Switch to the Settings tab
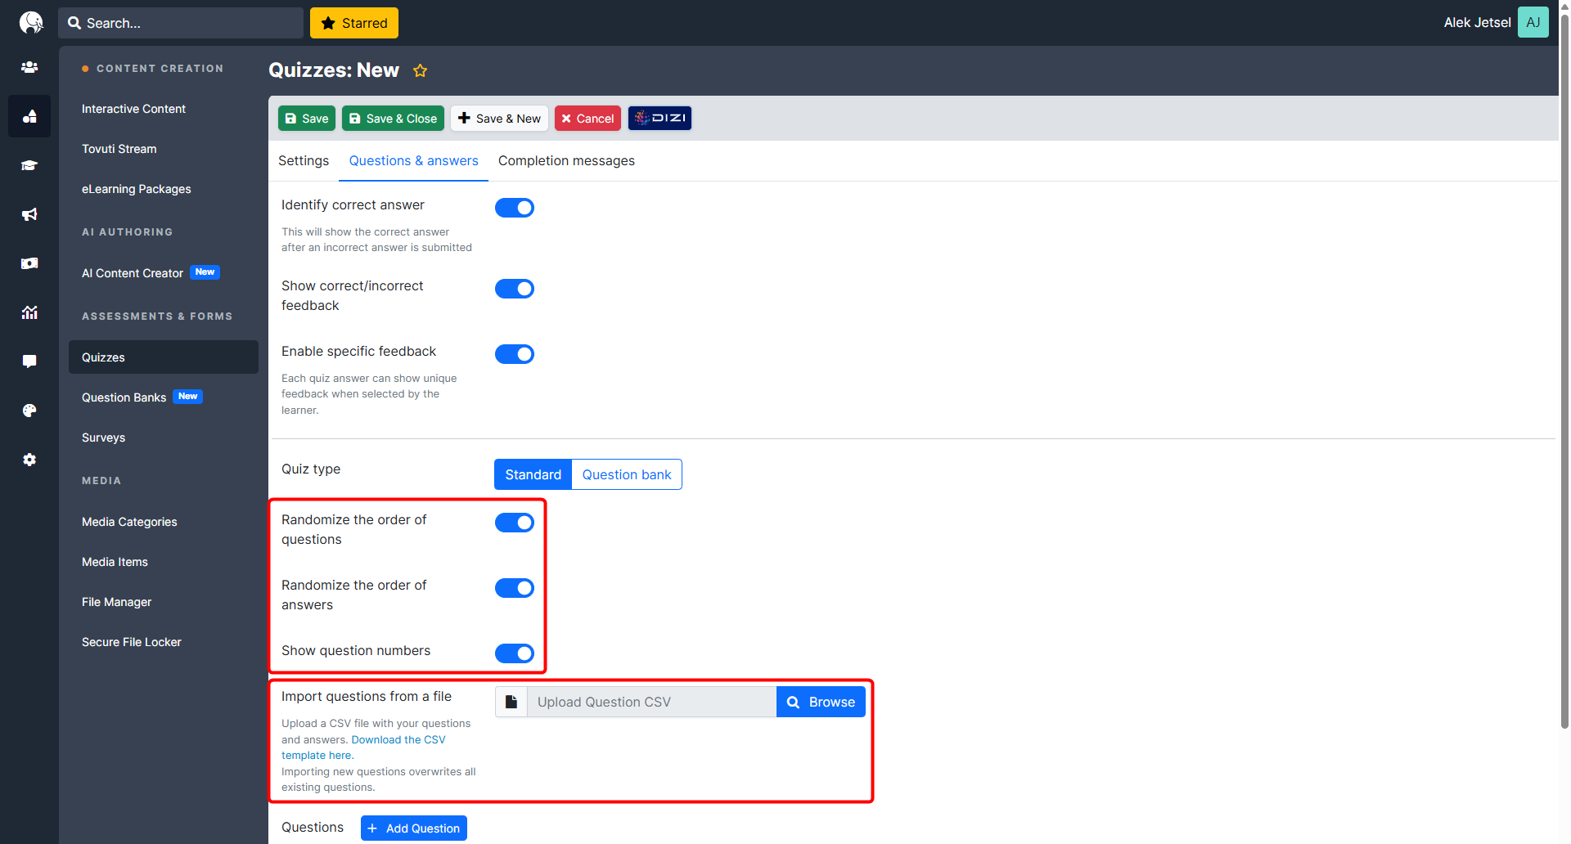 coord(304,161)
